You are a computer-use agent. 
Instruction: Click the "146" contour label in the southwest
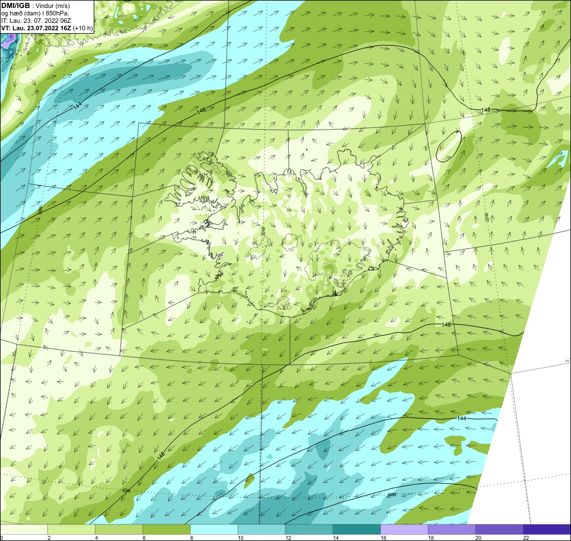[160, 455]
